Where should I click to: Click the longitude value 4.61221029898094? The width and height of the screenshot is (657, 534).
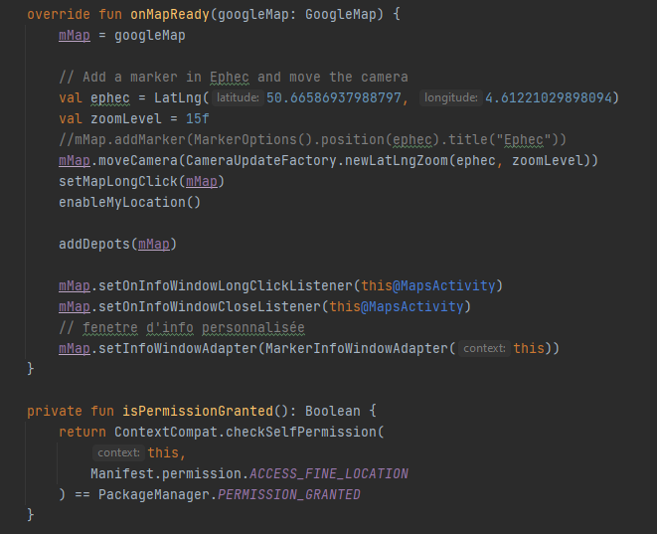[x=549, y=98]
